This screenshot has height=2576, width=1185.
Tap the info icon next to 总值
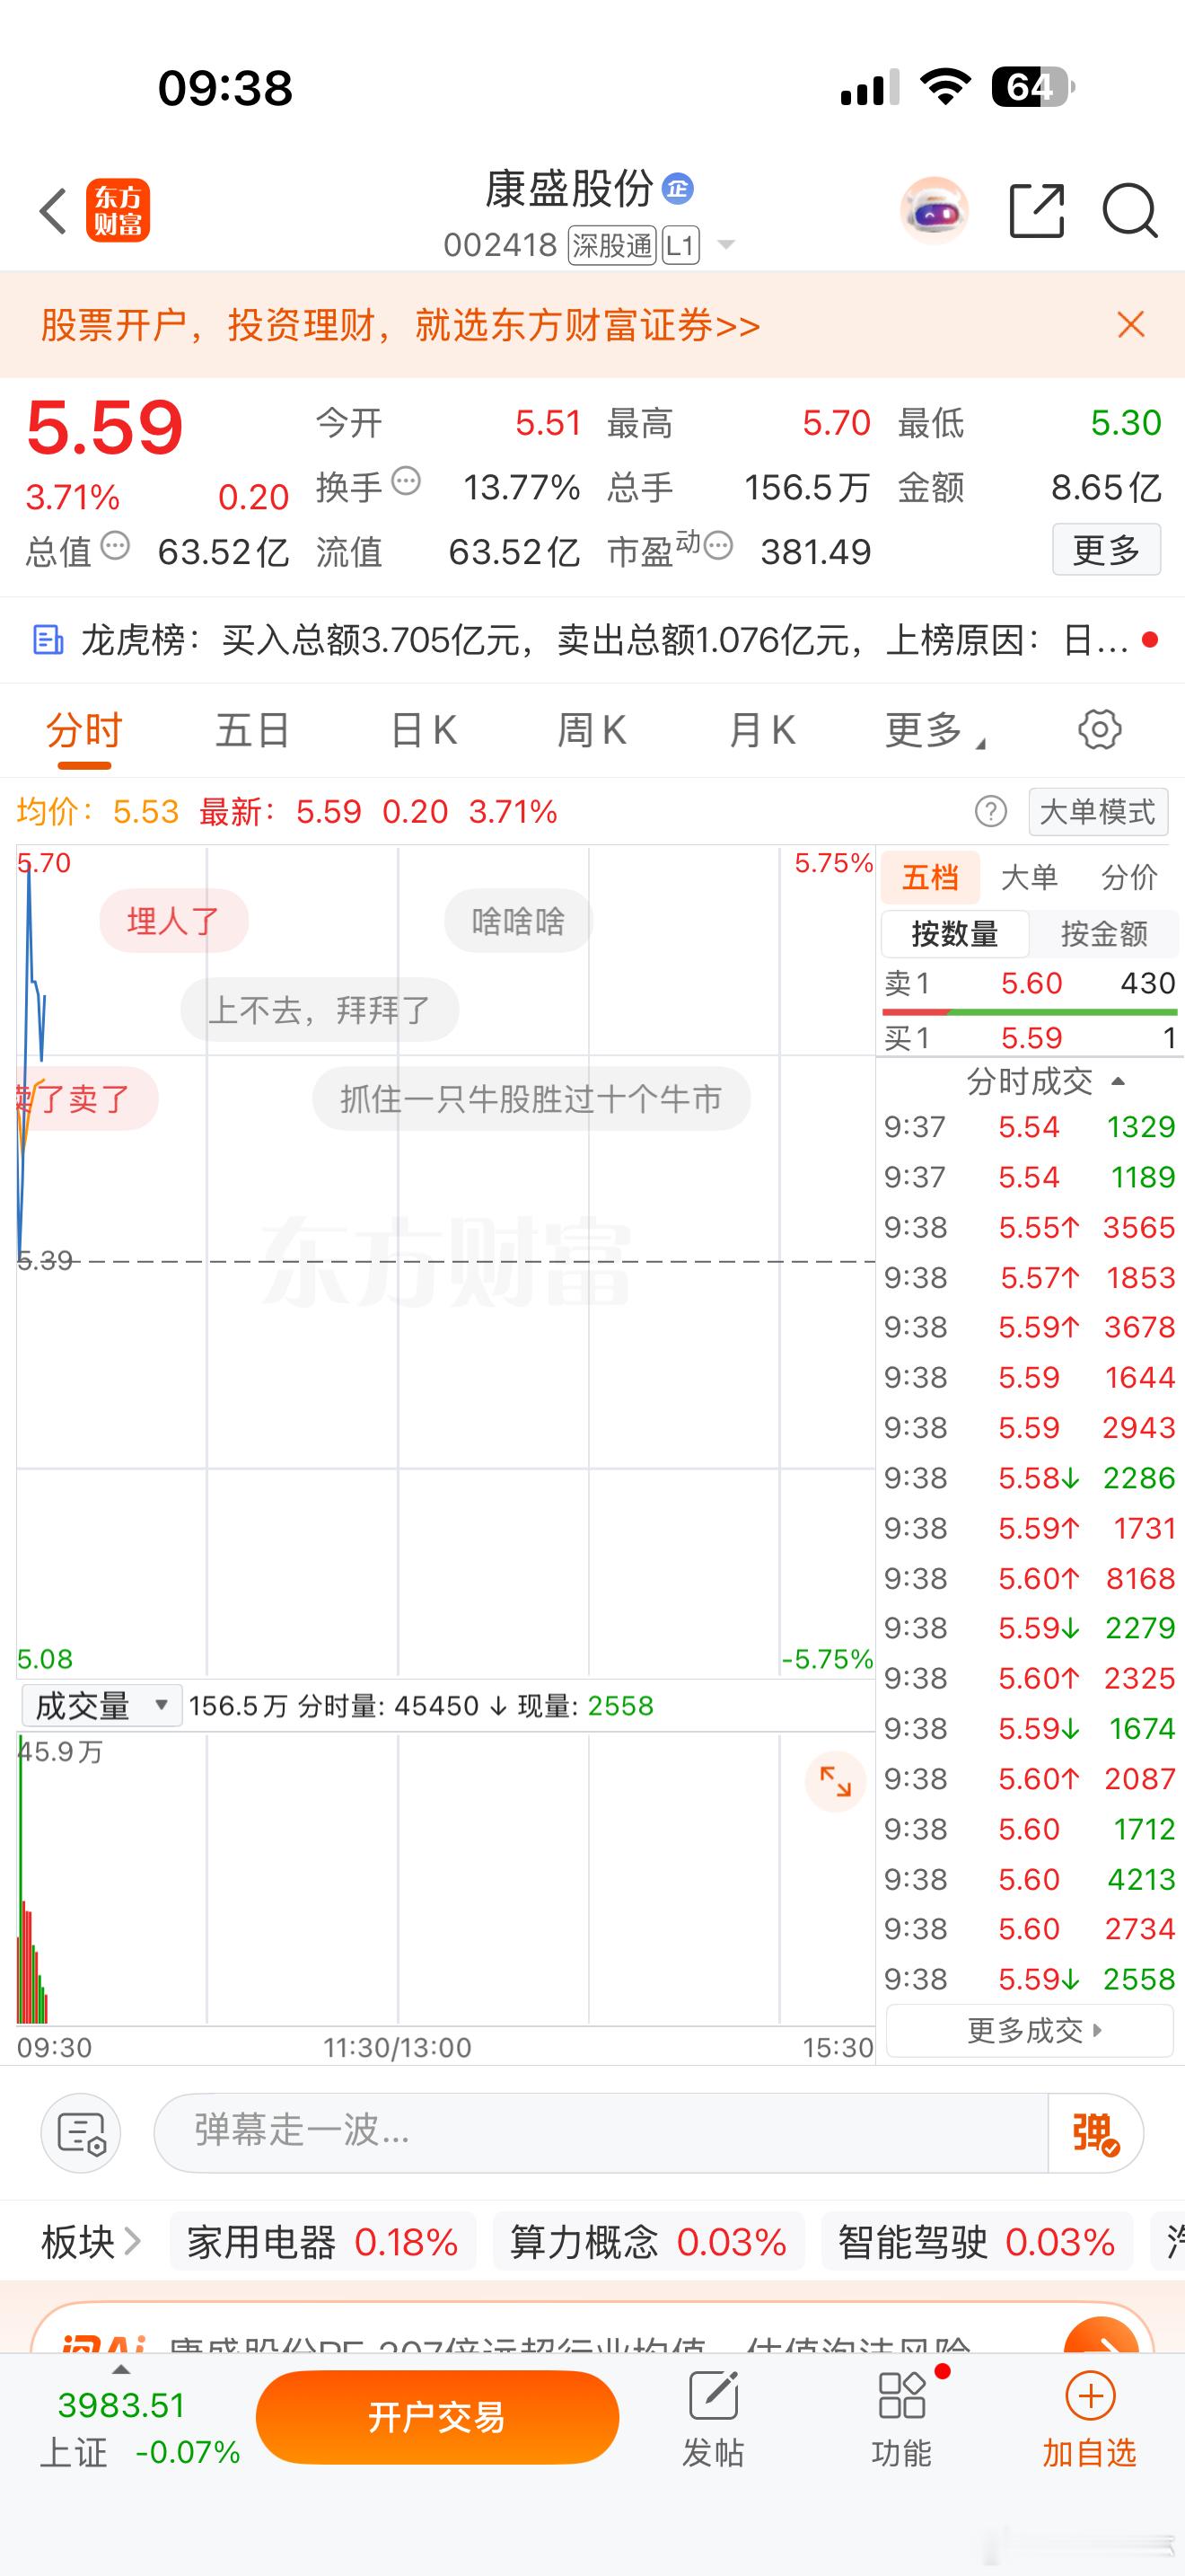[115, 545]
